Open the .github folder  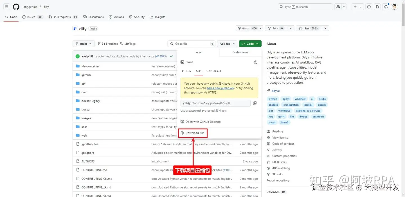(86, 75)
